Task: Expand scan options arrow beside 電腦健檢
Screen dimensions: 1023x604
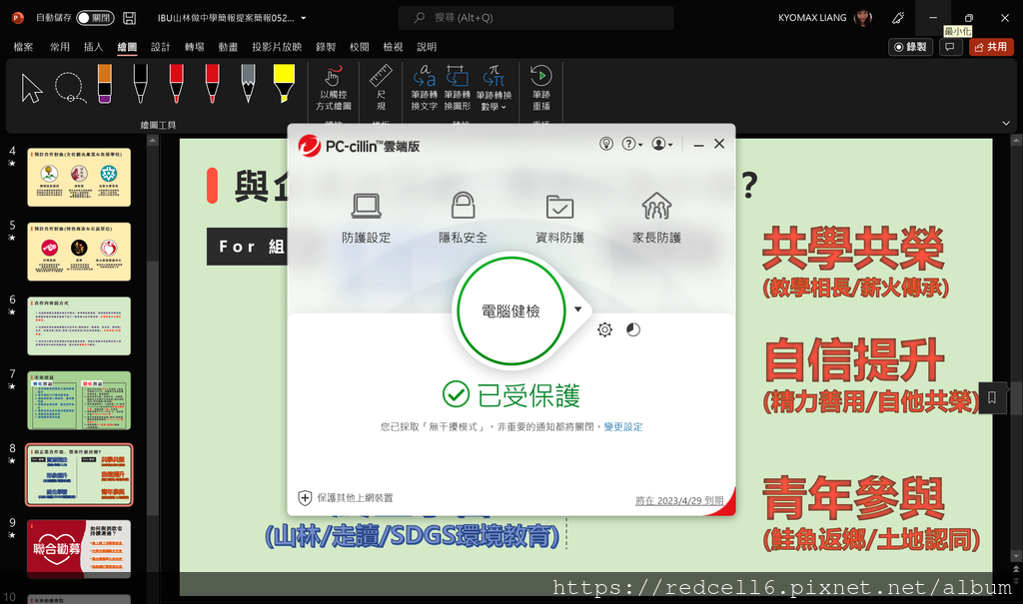Action: coord(578,309)
